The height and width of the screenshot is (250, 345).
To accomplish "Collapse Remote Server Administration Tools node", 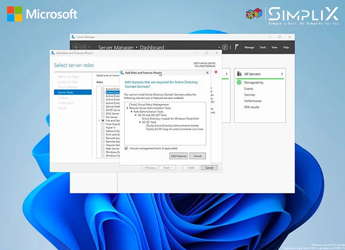I will pos(127,108).
